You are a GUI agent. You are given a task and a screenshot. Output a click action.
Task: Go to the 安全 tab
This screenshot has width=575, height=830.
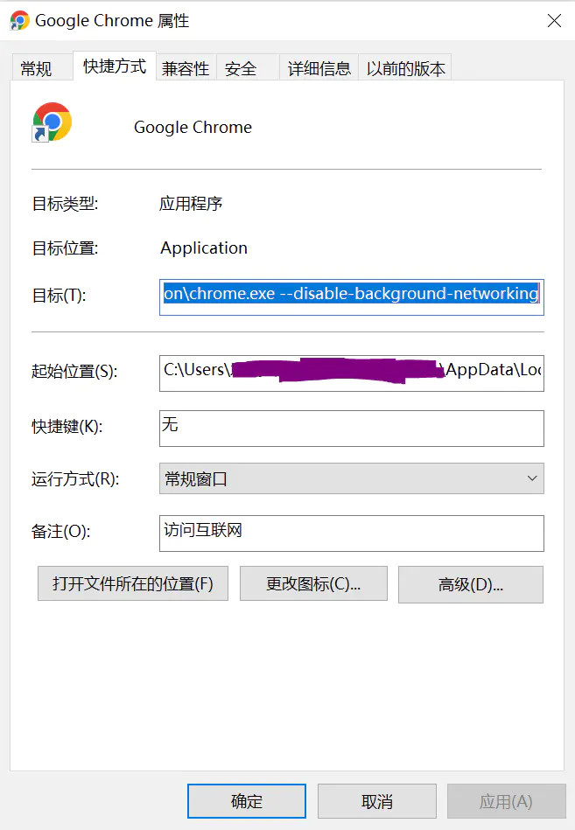tap(241, 68)
